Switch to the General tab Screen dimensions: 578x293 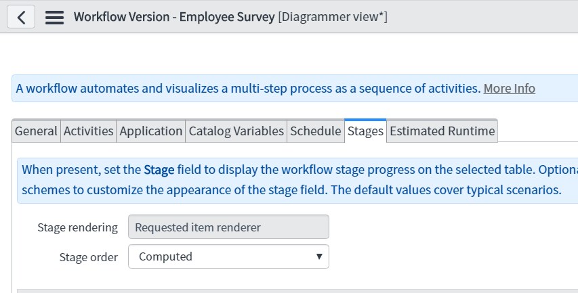[x=36, y=131]
